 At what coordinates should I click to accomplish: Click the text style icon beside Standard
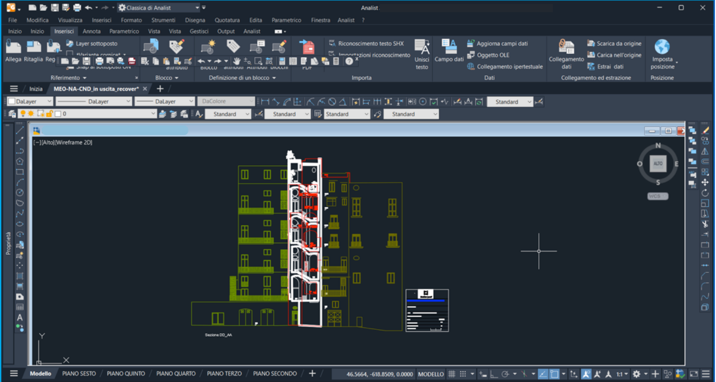coord(198,114)
